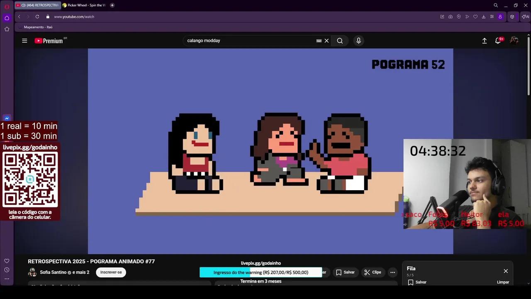Mute the audio icon on RETROSPECTIVA tab
This screenshot has width=531, height=299.
[23, 5]
